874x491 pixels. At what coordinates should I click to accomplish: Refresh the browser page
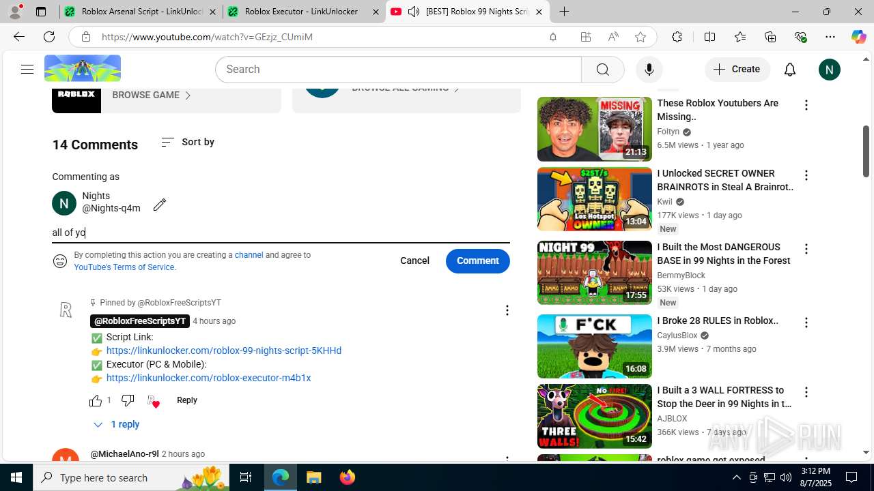click(49, 37)
